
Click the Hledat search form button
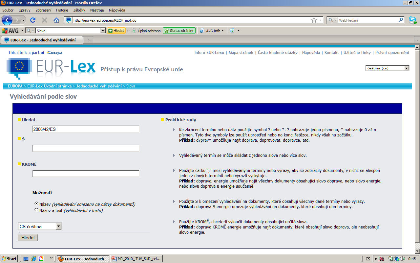(28, 238)
